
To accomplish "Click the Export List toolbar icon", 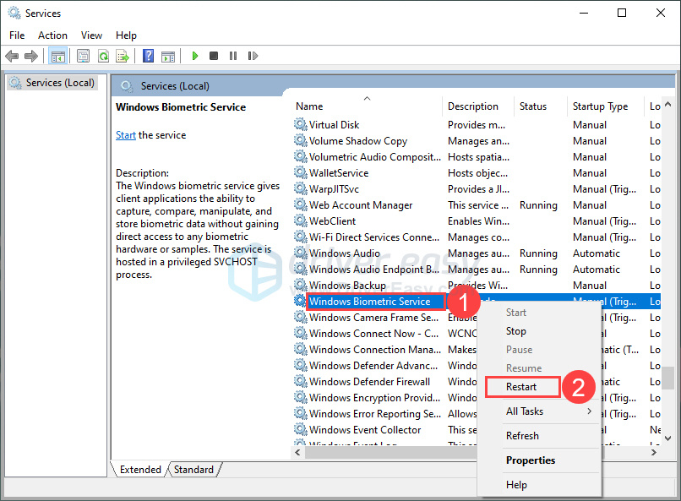I will click(123, 56).
